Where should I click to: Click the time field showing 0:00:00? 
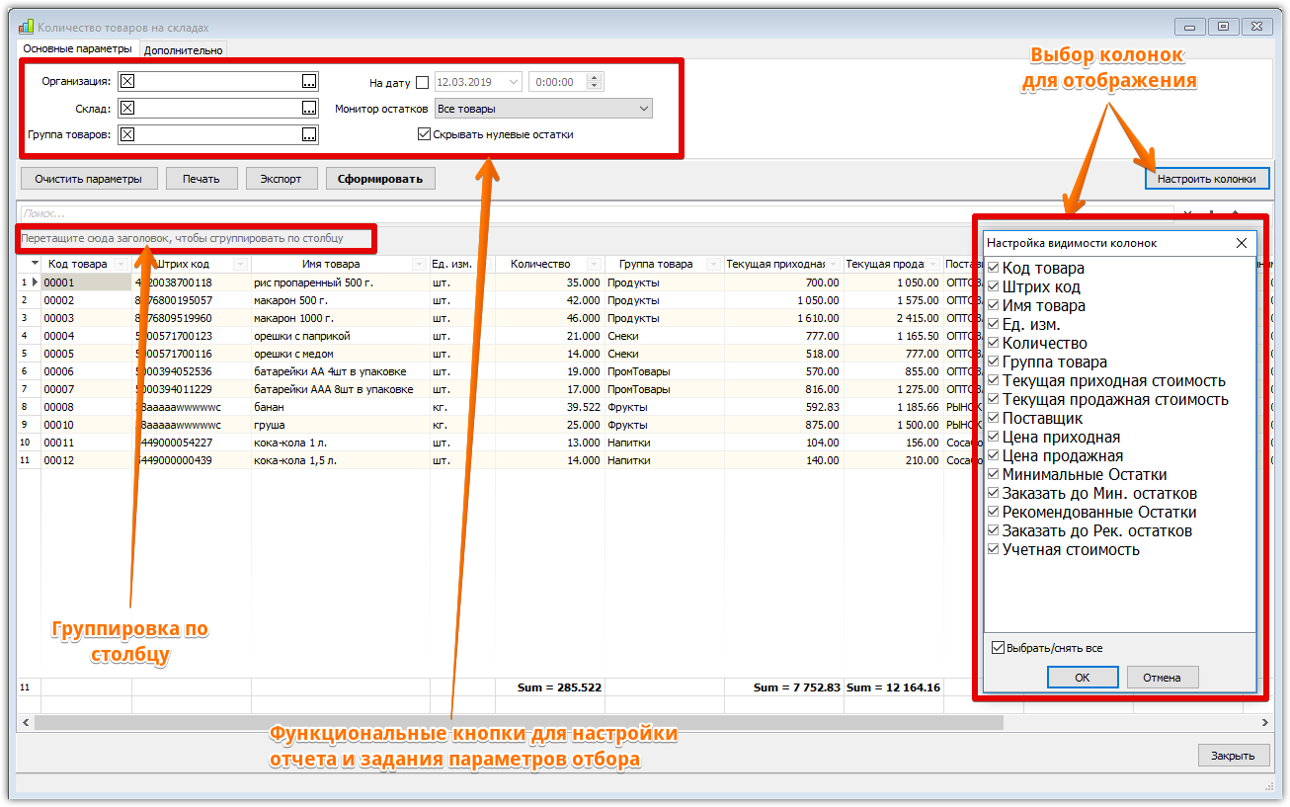click(x=558, y=83)
